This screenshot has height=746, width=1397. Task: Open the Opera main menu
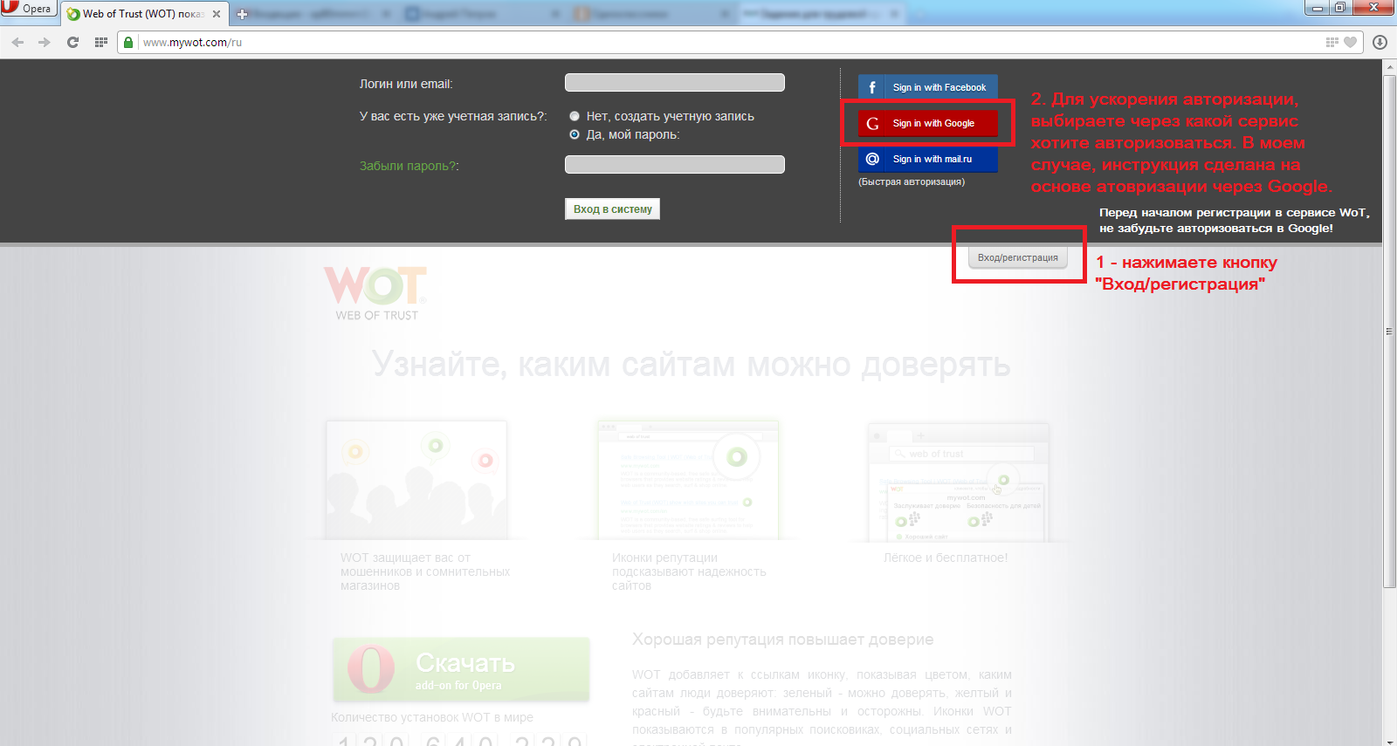pos(28,9)
